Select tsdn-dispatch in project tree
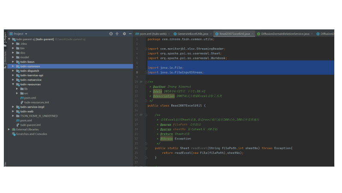The height and width of the screenshot is (193, 342). point(29,71)
